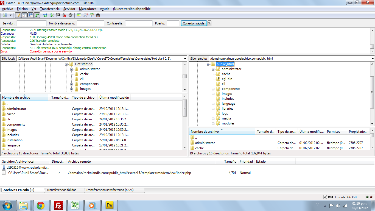The height and width of the screenshot is (211, 375).
Task: Refresh the file and folder lists
Action: point(45,15)
